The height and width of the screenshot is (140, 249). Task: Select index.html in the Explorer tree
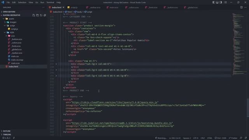coord(13,66)
